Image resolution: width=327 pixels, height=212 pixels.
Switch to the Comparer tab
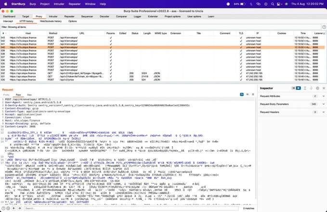click(x=121, y=16)
